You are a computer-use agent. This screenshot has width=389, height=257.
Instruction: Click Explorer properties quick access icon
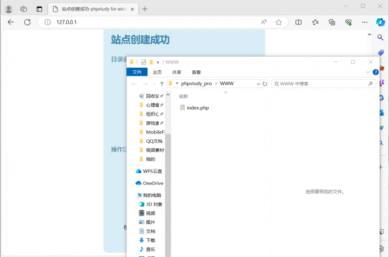tap(144, 62)
